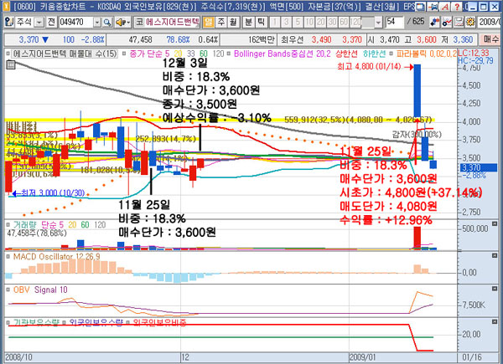Click the line-drawing tool icon with red zigzag
The height and width of the screenshot is (364, 503).
pyautogui.click(x=447, y=22)
